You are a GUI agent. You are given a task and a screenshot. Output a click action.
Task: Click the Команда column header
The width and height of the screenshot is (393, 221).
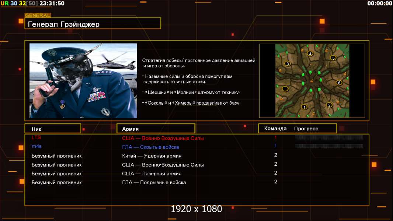tap(275, 129)
